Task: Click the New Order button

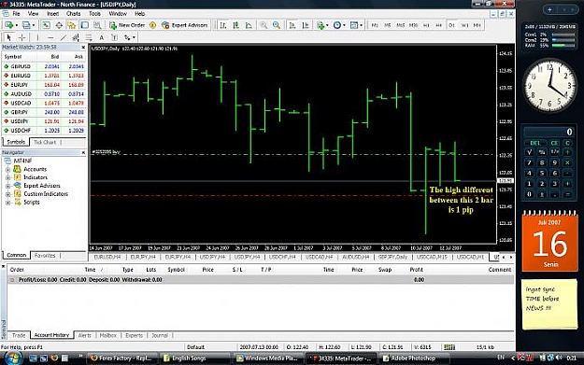Action: pyautogui.click(x=127, y=25)
